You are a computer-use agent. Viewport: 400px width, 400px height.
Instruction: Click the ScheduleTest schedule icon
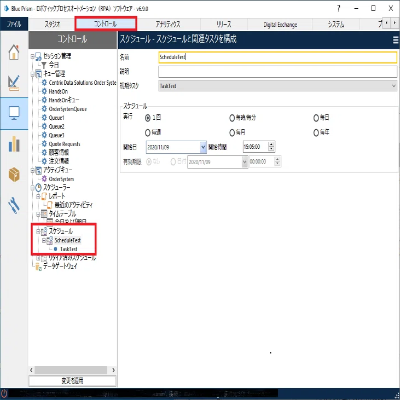(50, 240)
